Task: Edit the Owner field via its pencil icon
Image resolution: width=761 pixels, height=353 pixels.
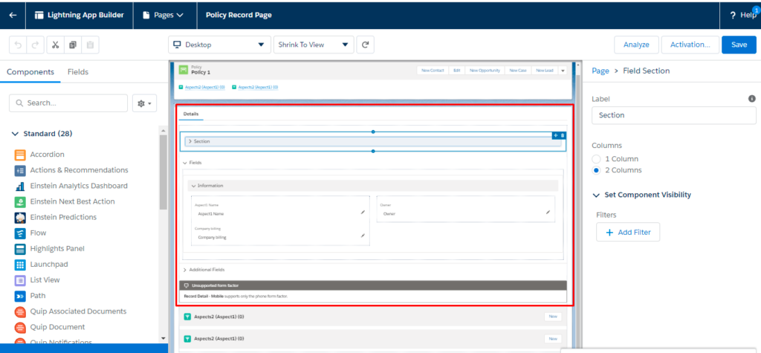Action: (x=548, y=213)
